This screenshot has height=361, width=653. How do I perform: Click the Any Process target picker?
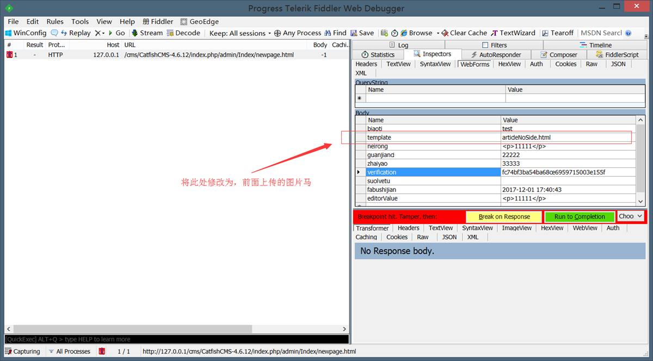click(298, 33)
